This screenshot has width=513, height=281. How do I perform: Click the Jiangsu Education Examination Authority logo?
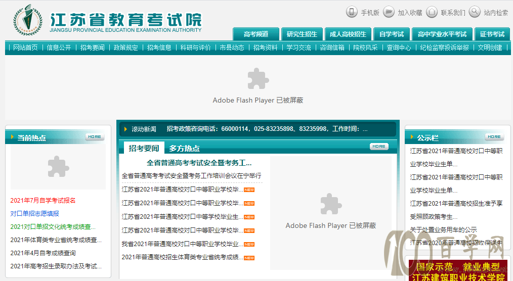coord(28,20)
